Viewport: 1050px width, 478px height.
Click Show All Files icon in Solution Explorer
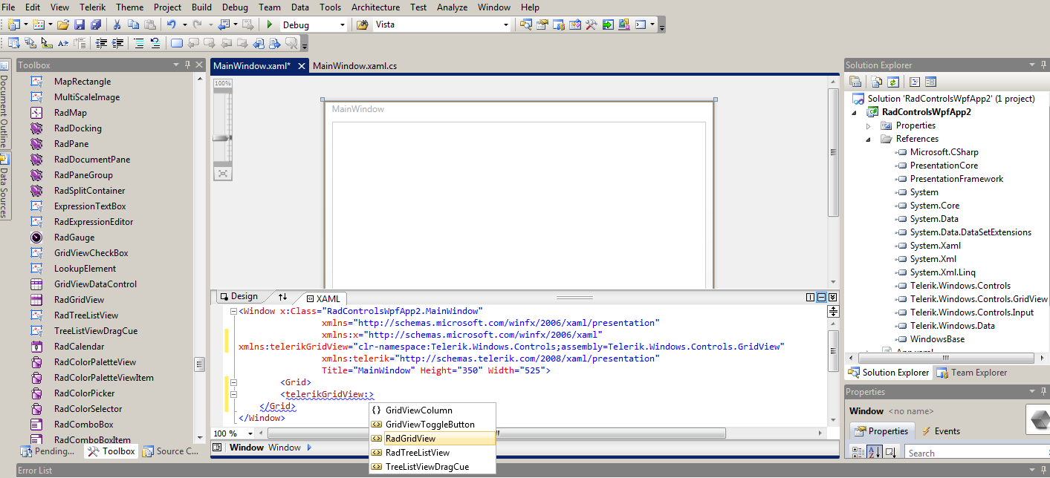(877, 82)
